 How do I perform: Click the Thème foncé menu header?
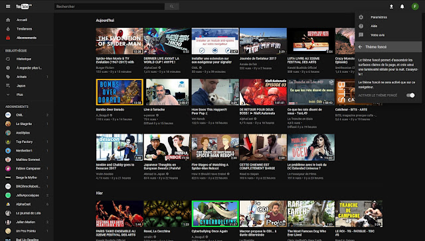tap(388, 47)
